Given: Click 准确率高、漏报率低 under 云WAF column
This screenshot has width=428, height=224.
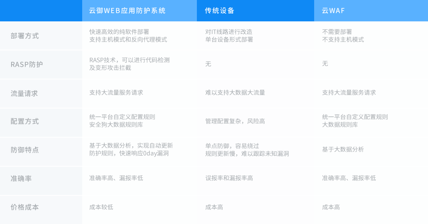Looking at the screenshot, I should tap(349, 178).
